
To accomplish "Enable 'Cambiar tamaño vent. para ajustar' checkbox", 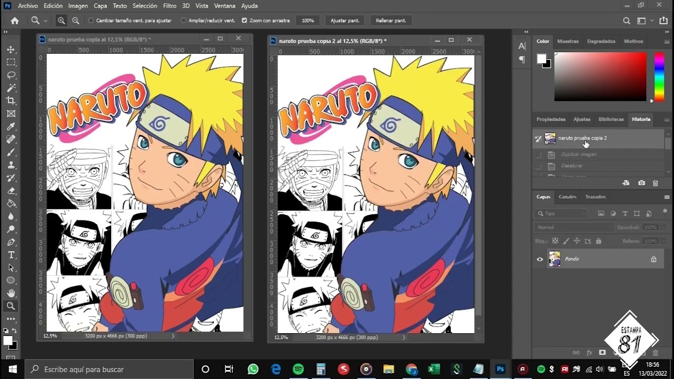I will click(91, 21).
